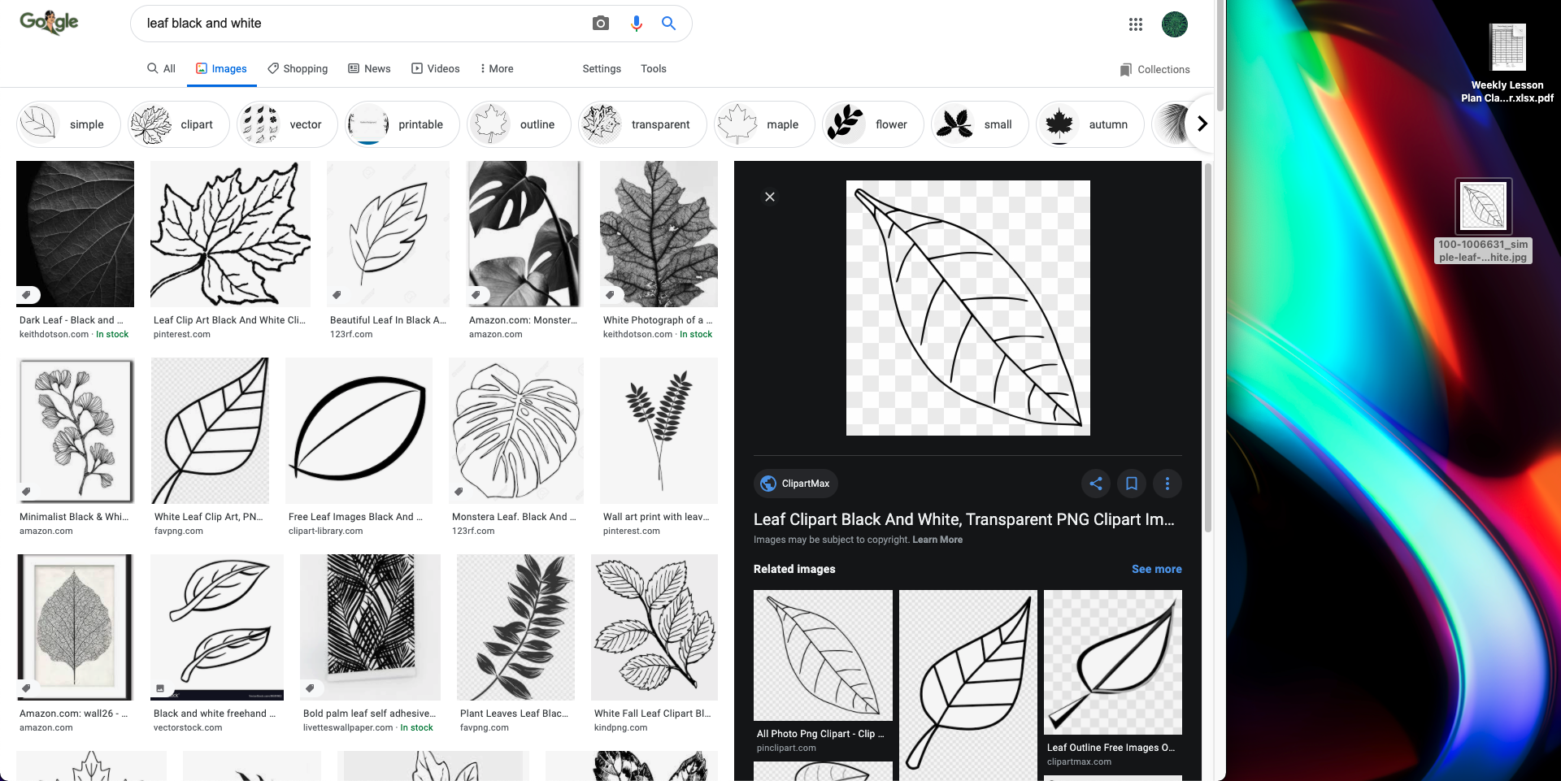Submit search with the magnifier icon
The width and height of the screenshot is (1561, 781).
(668, 24)
